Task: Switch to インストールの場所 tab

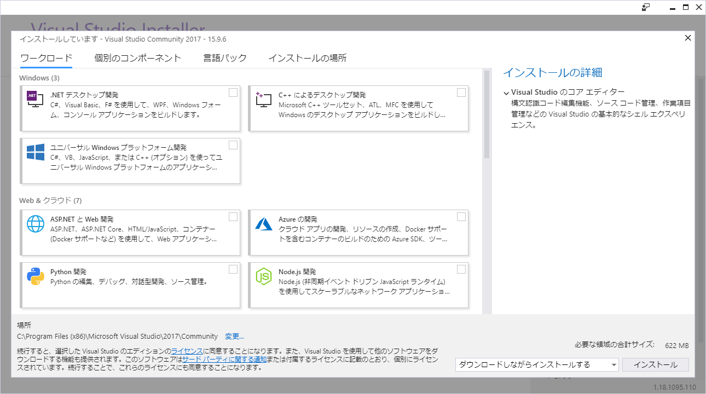Action: point(308,58)
